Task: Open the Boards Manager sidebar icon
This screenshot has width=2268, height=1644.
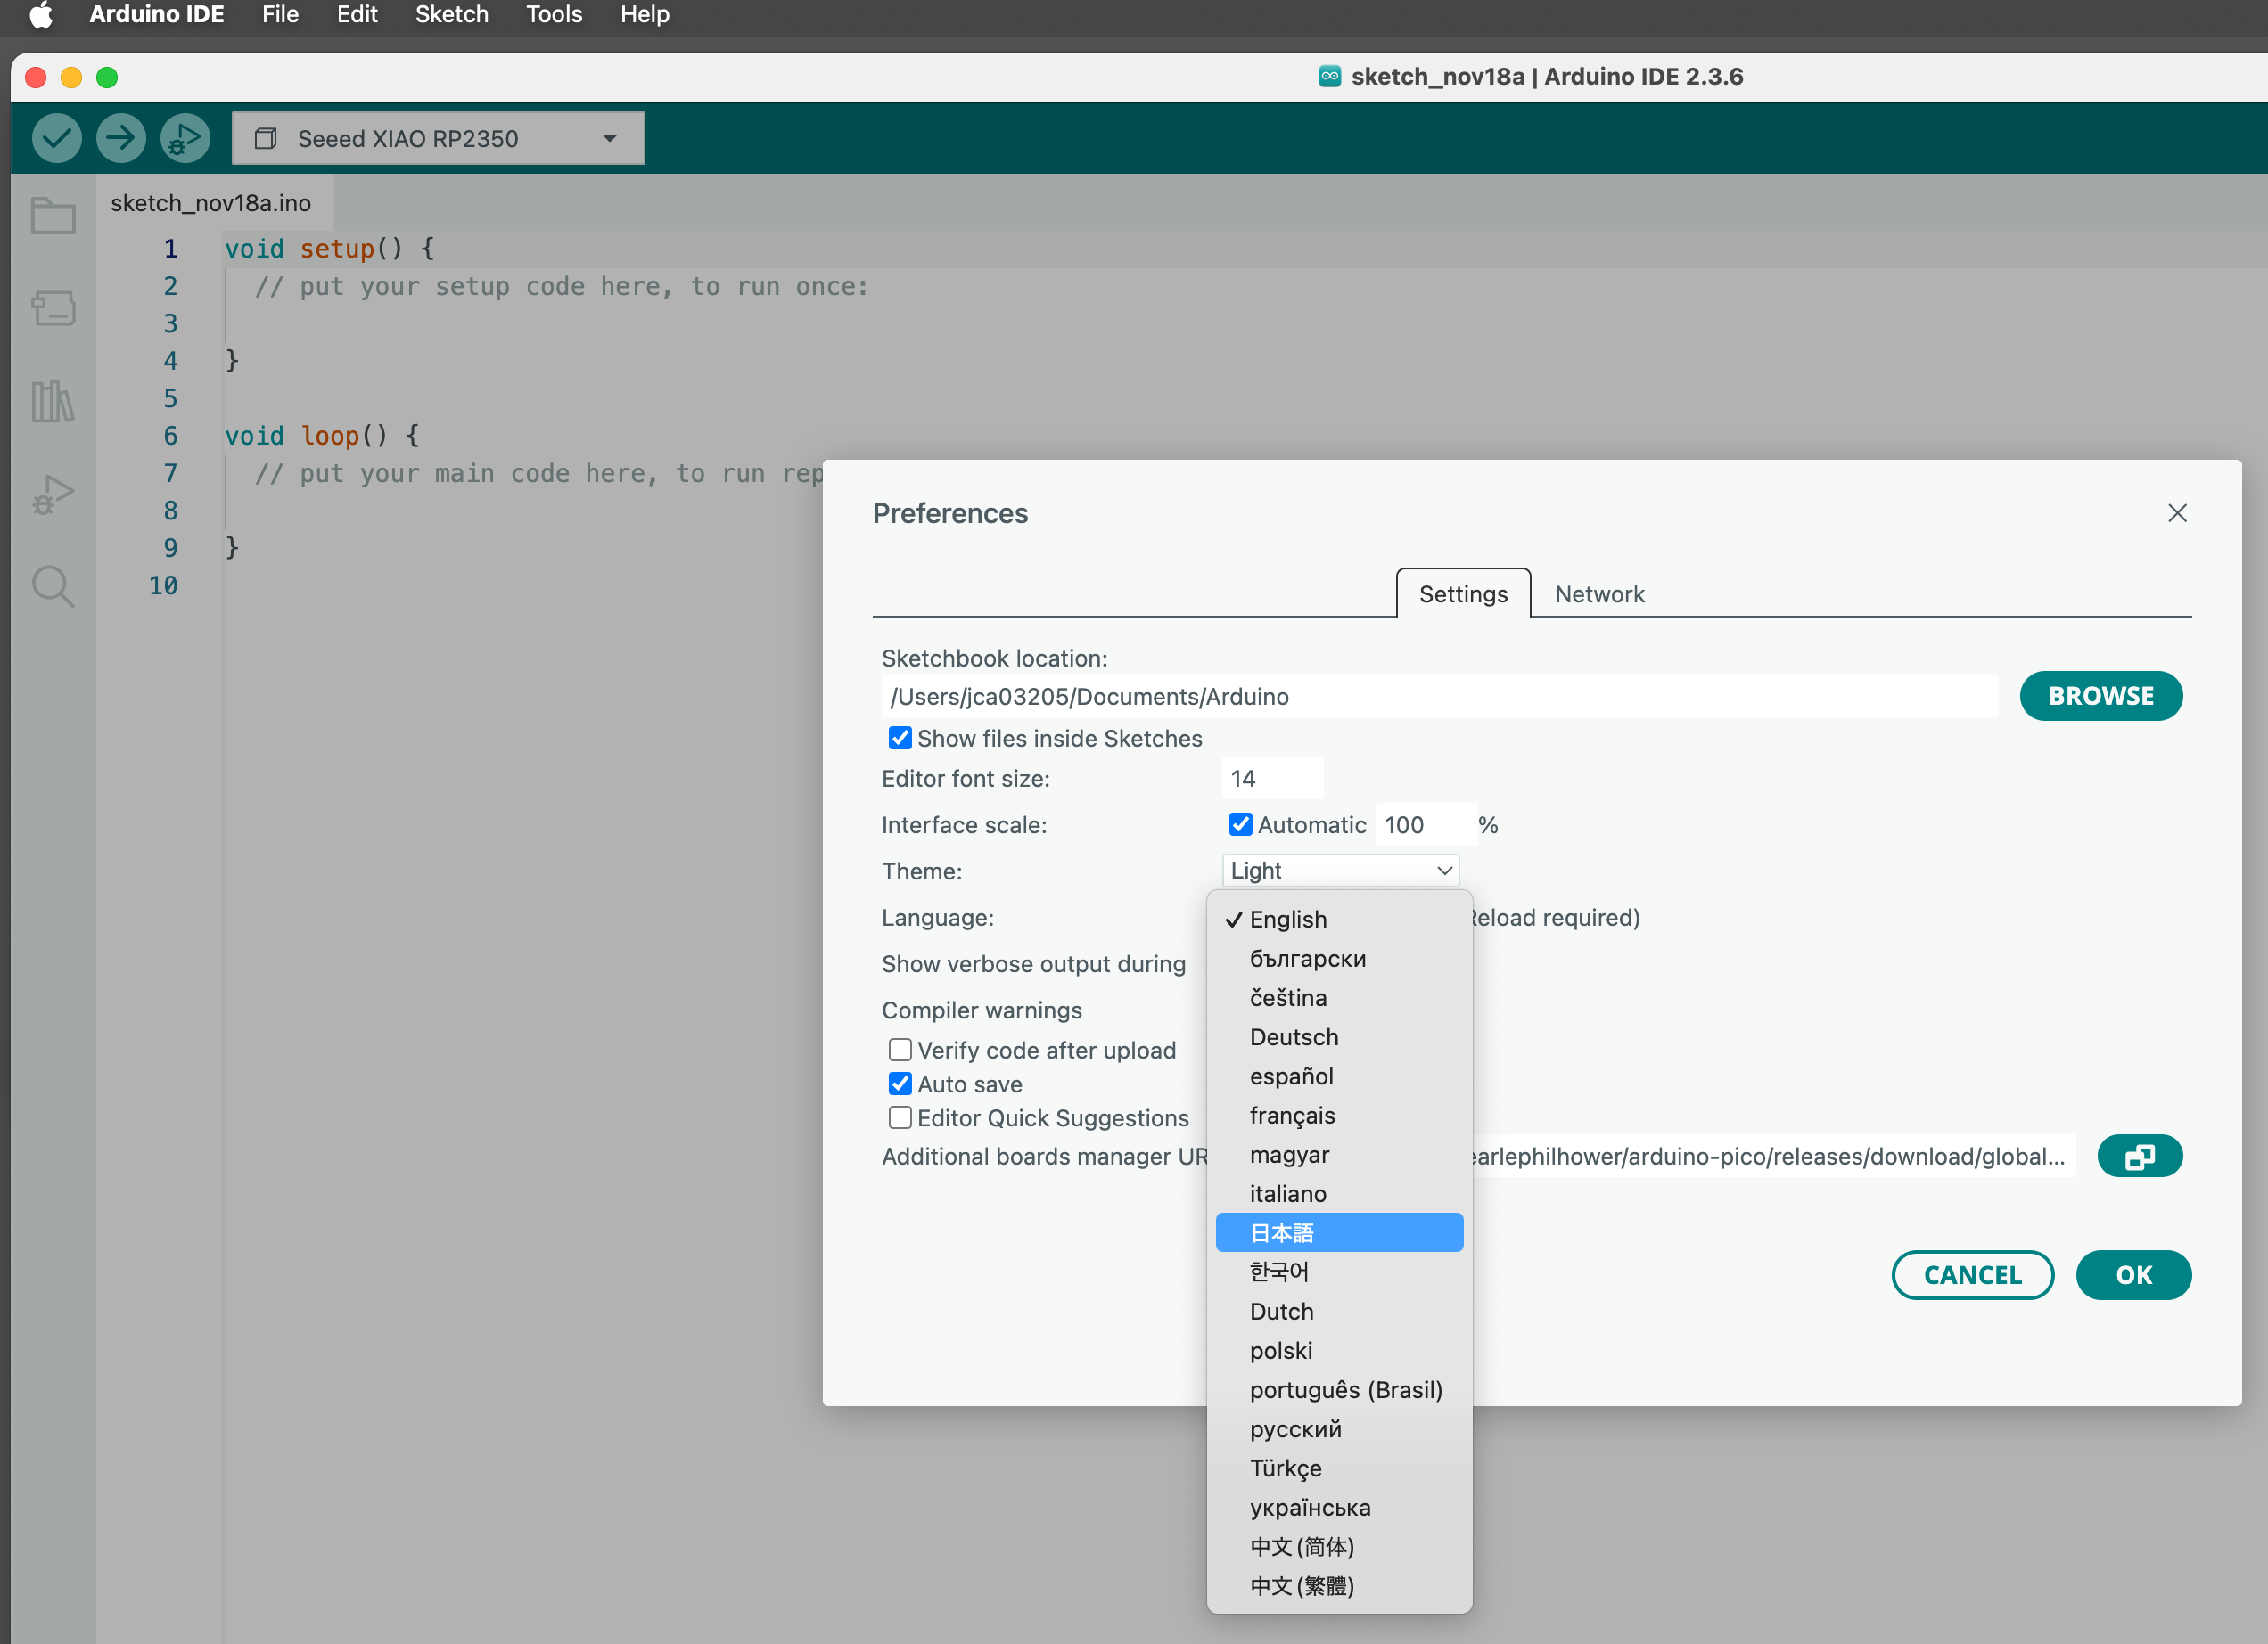Action: (53, 307)
